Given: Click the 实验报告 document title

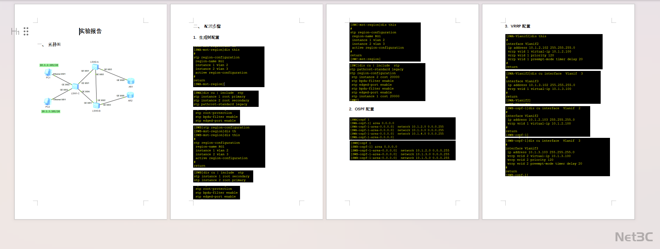Looking at the screenshot, I should click(91, 31).
